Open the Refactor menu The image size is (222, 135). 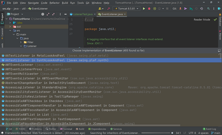55,3
